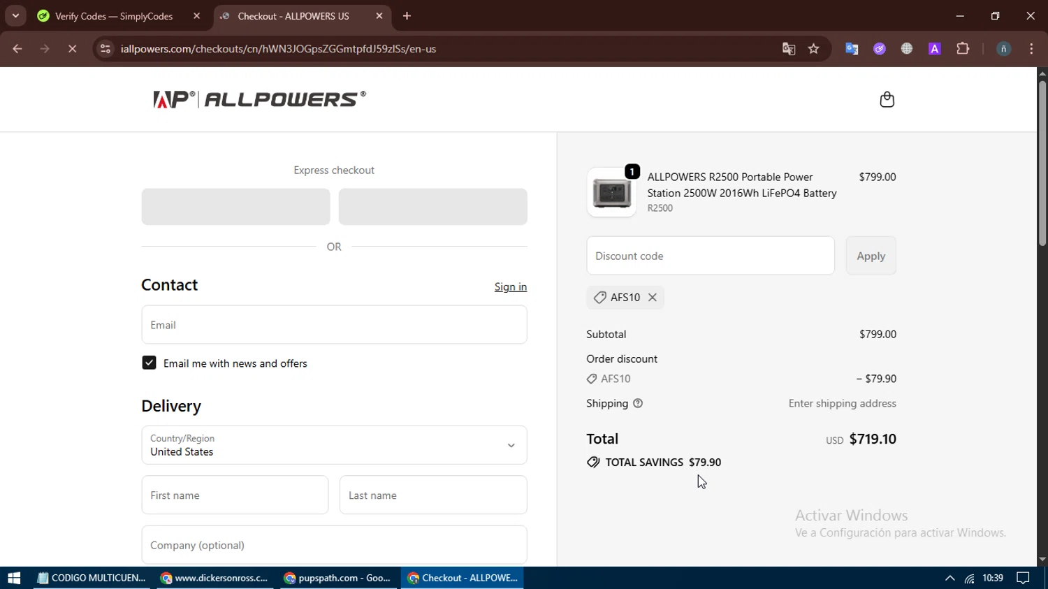Bookmark this page with the star icon

coord(814,49)
